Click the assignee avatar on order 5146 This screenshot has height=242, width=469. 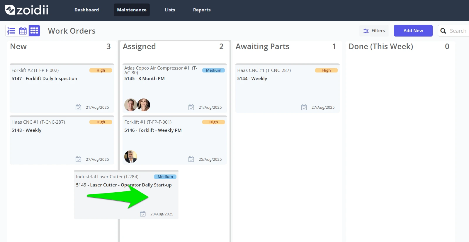click(131, 157)
